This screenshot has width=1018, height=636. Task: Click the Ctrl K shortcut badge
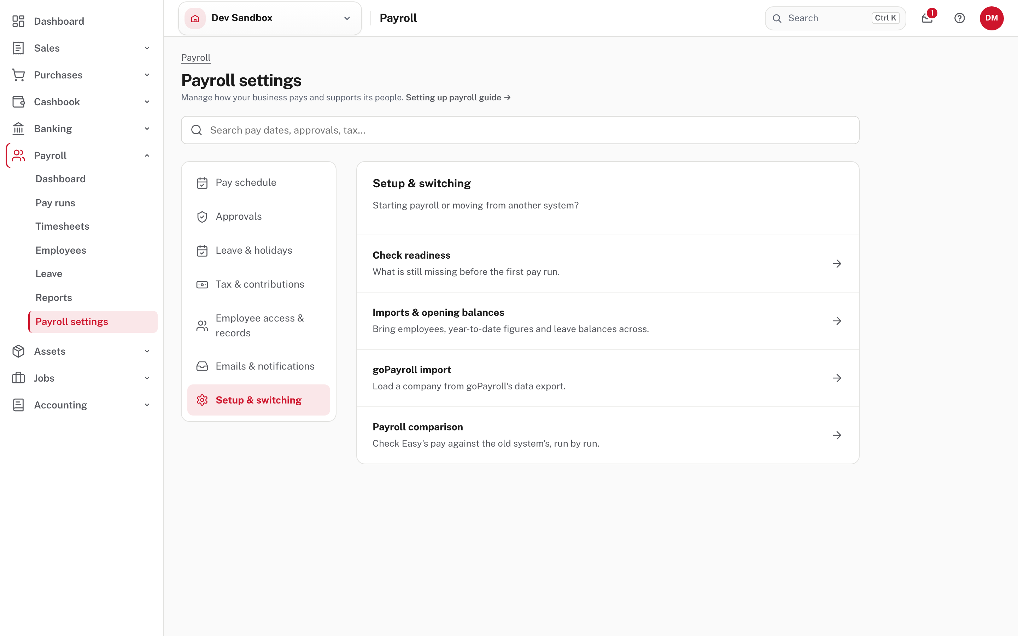click(885, 18)
